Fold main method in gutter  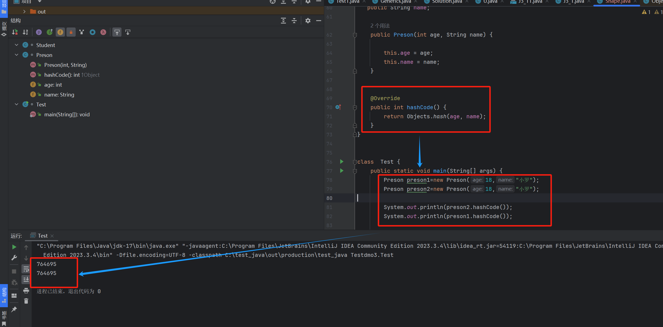point(355,171)
